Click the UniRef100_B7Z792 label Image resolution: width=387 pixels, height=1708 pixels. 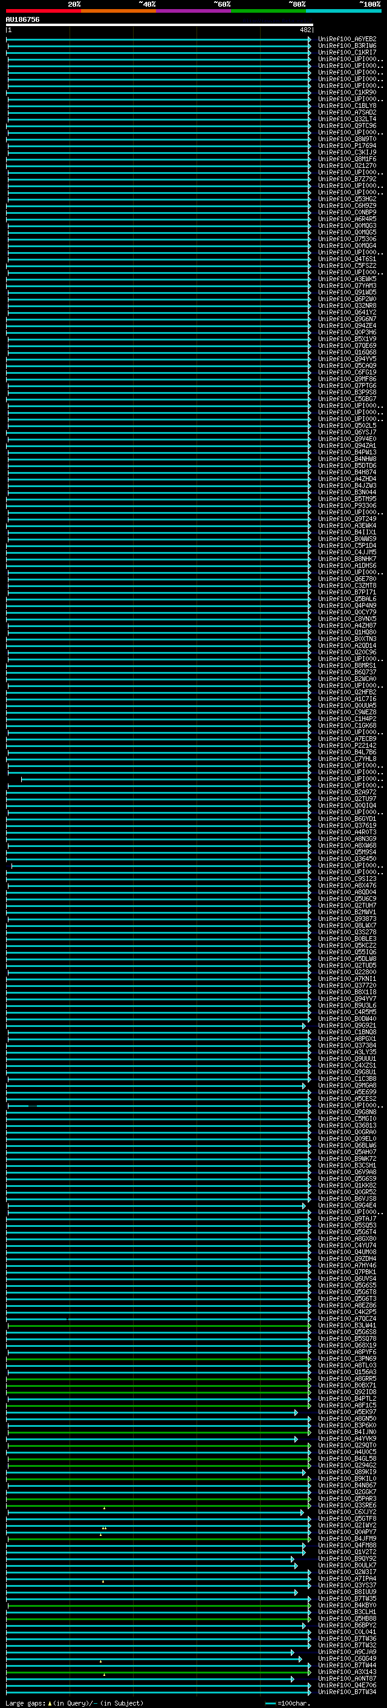[x=347, y=179]
